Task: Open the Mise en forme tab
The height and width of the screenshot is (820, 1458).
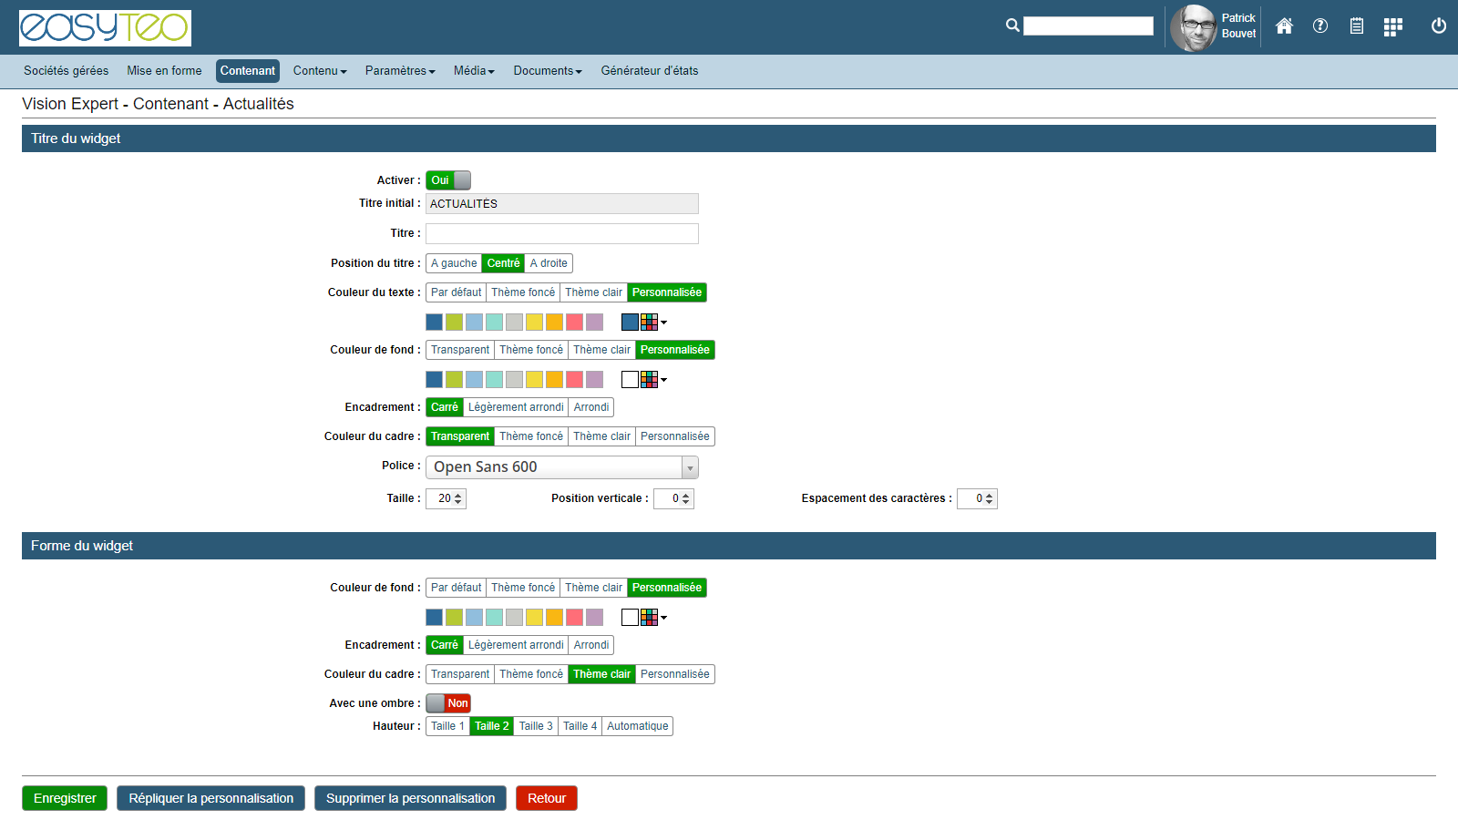Action: click(x=164, y=71)
